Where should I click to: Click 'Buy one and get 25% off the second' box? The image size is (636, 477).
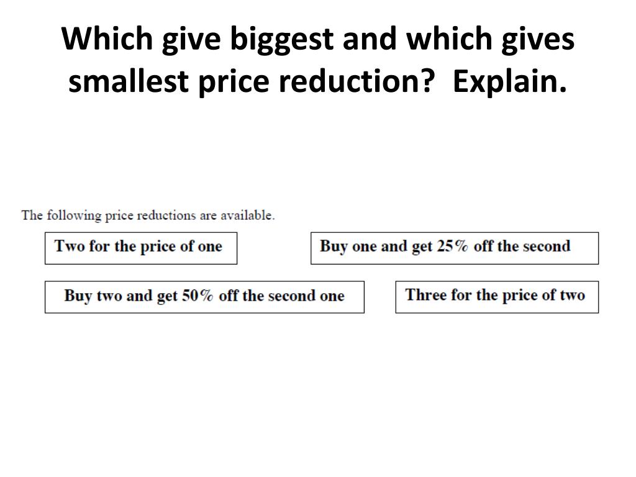click(x=454, y=248)
